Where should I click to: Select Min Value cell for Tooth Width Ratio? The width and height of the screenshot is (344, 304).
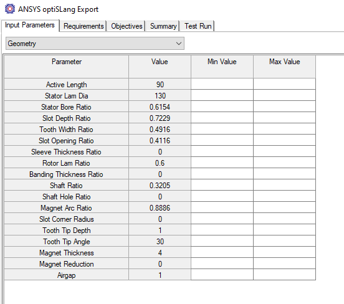point(222,129)
